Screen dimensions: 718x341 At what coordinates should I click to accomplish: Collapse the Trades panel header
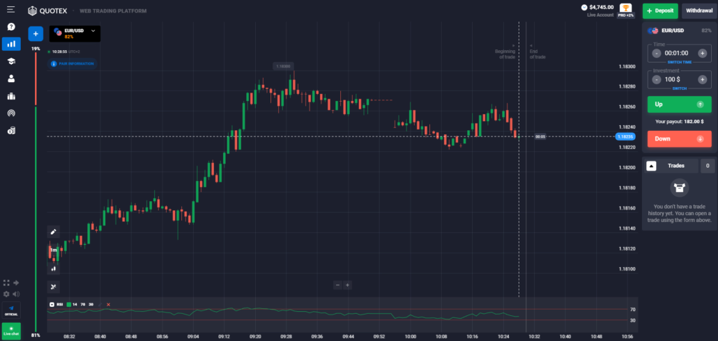652,166
